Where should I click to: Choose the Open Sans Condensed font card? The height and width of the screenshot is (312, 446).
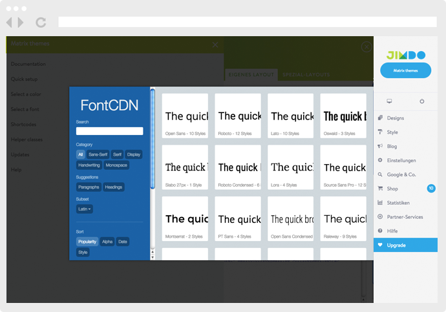tap(290, 218)
